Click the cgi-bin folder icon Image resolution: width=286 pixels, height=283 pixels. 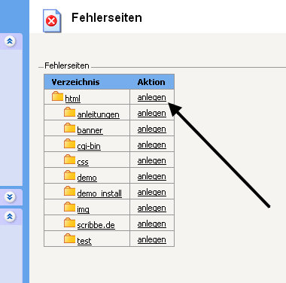(x=69, y=144)
